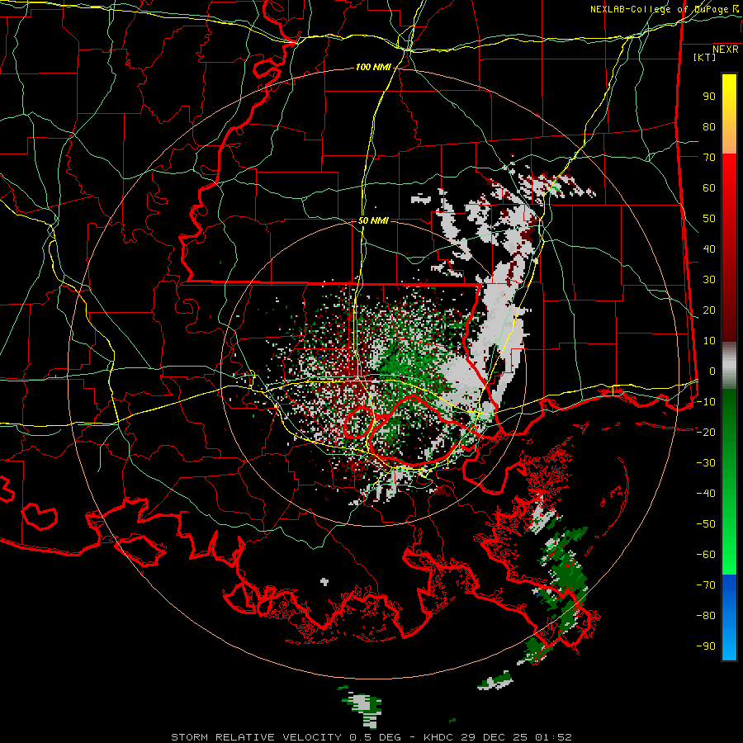Click the 40 value on the velocity scale
Image resolution: width=743 pixels, height=743 pixels.
click(709, 248)
